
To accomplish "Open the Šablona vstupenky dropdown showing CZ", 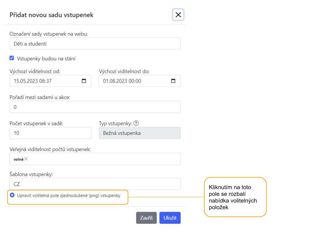I will click(95, 184).
